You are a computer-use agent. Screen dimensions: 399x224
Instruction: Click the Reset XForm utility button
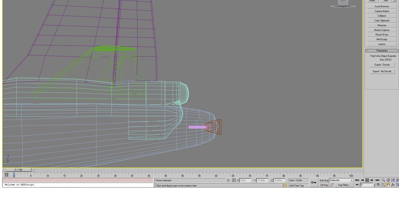point(382,35)
